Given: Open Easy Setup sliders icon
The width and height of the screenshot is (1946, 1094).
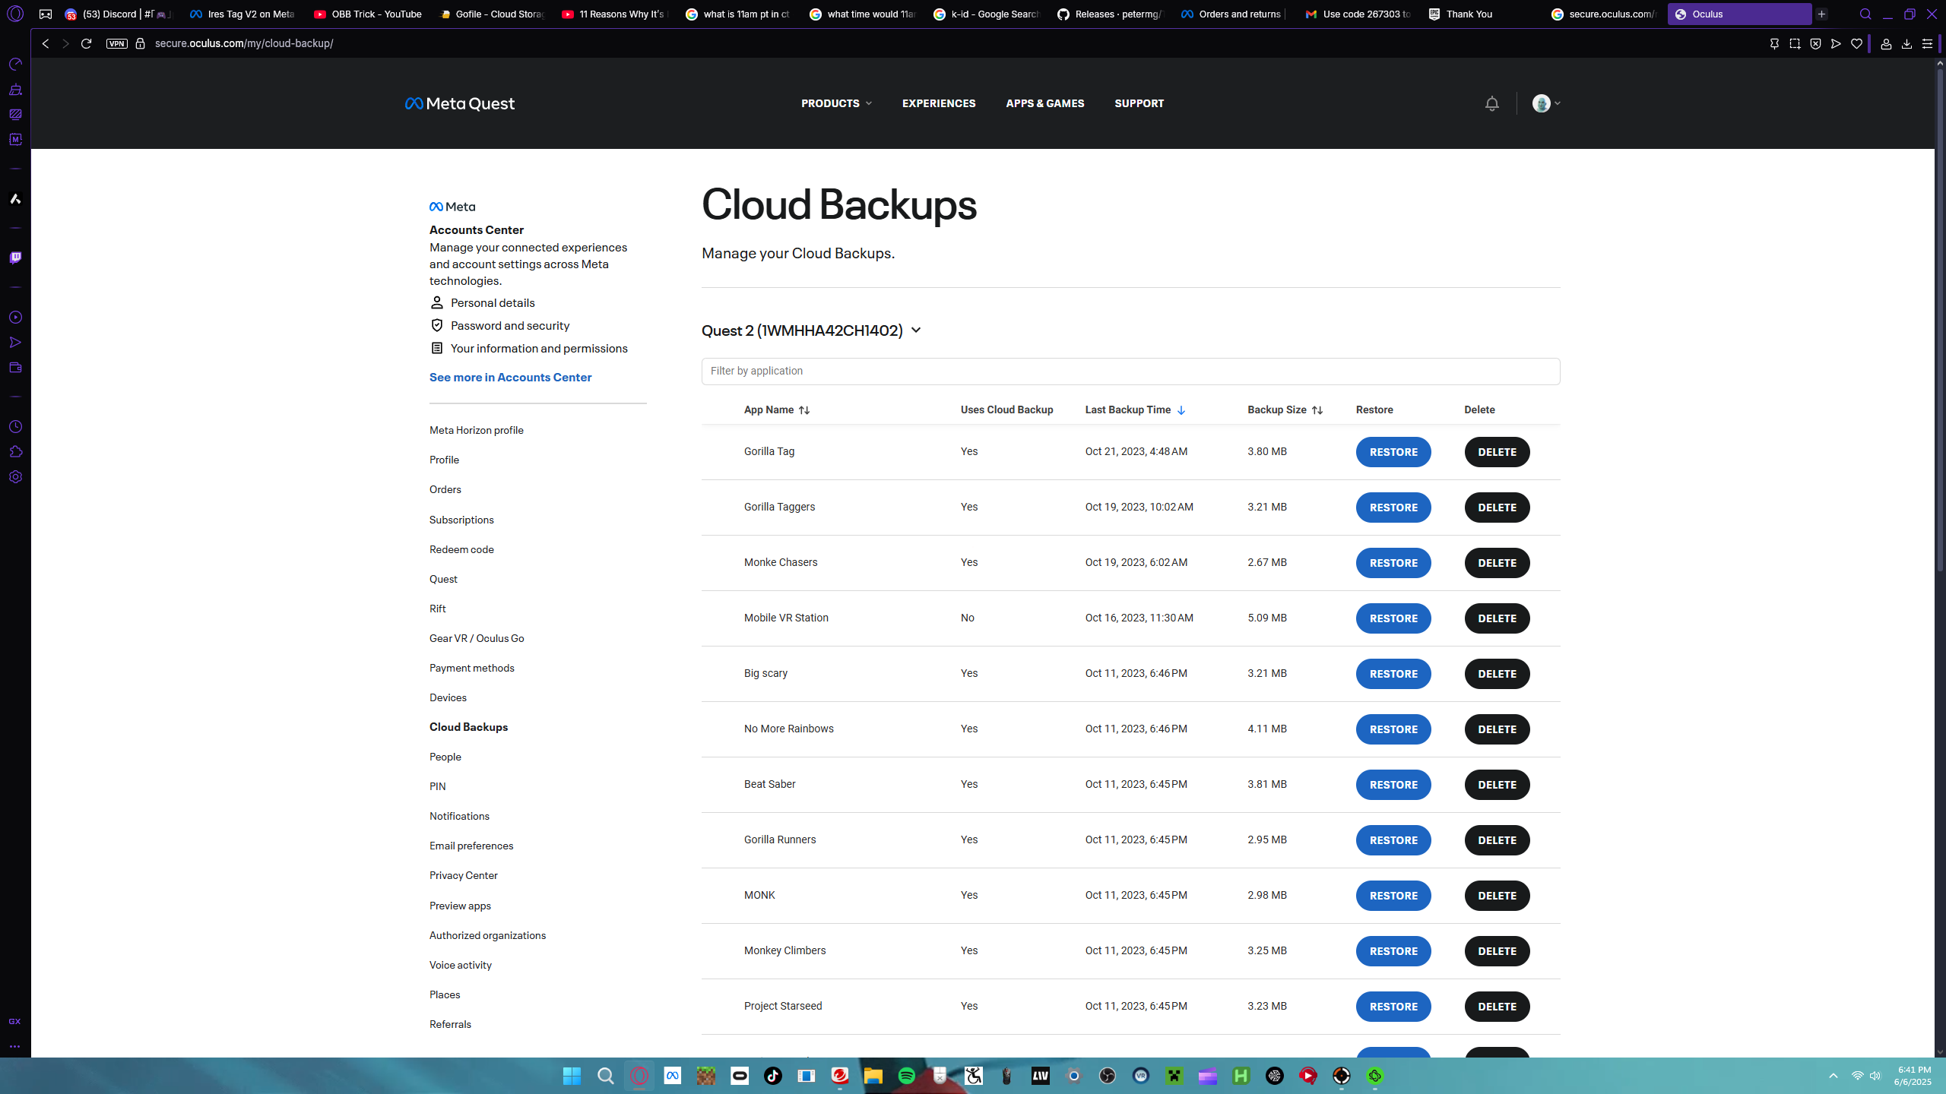Looking at the screenshot, I should pyautogui.click(x=1927, y=43).
